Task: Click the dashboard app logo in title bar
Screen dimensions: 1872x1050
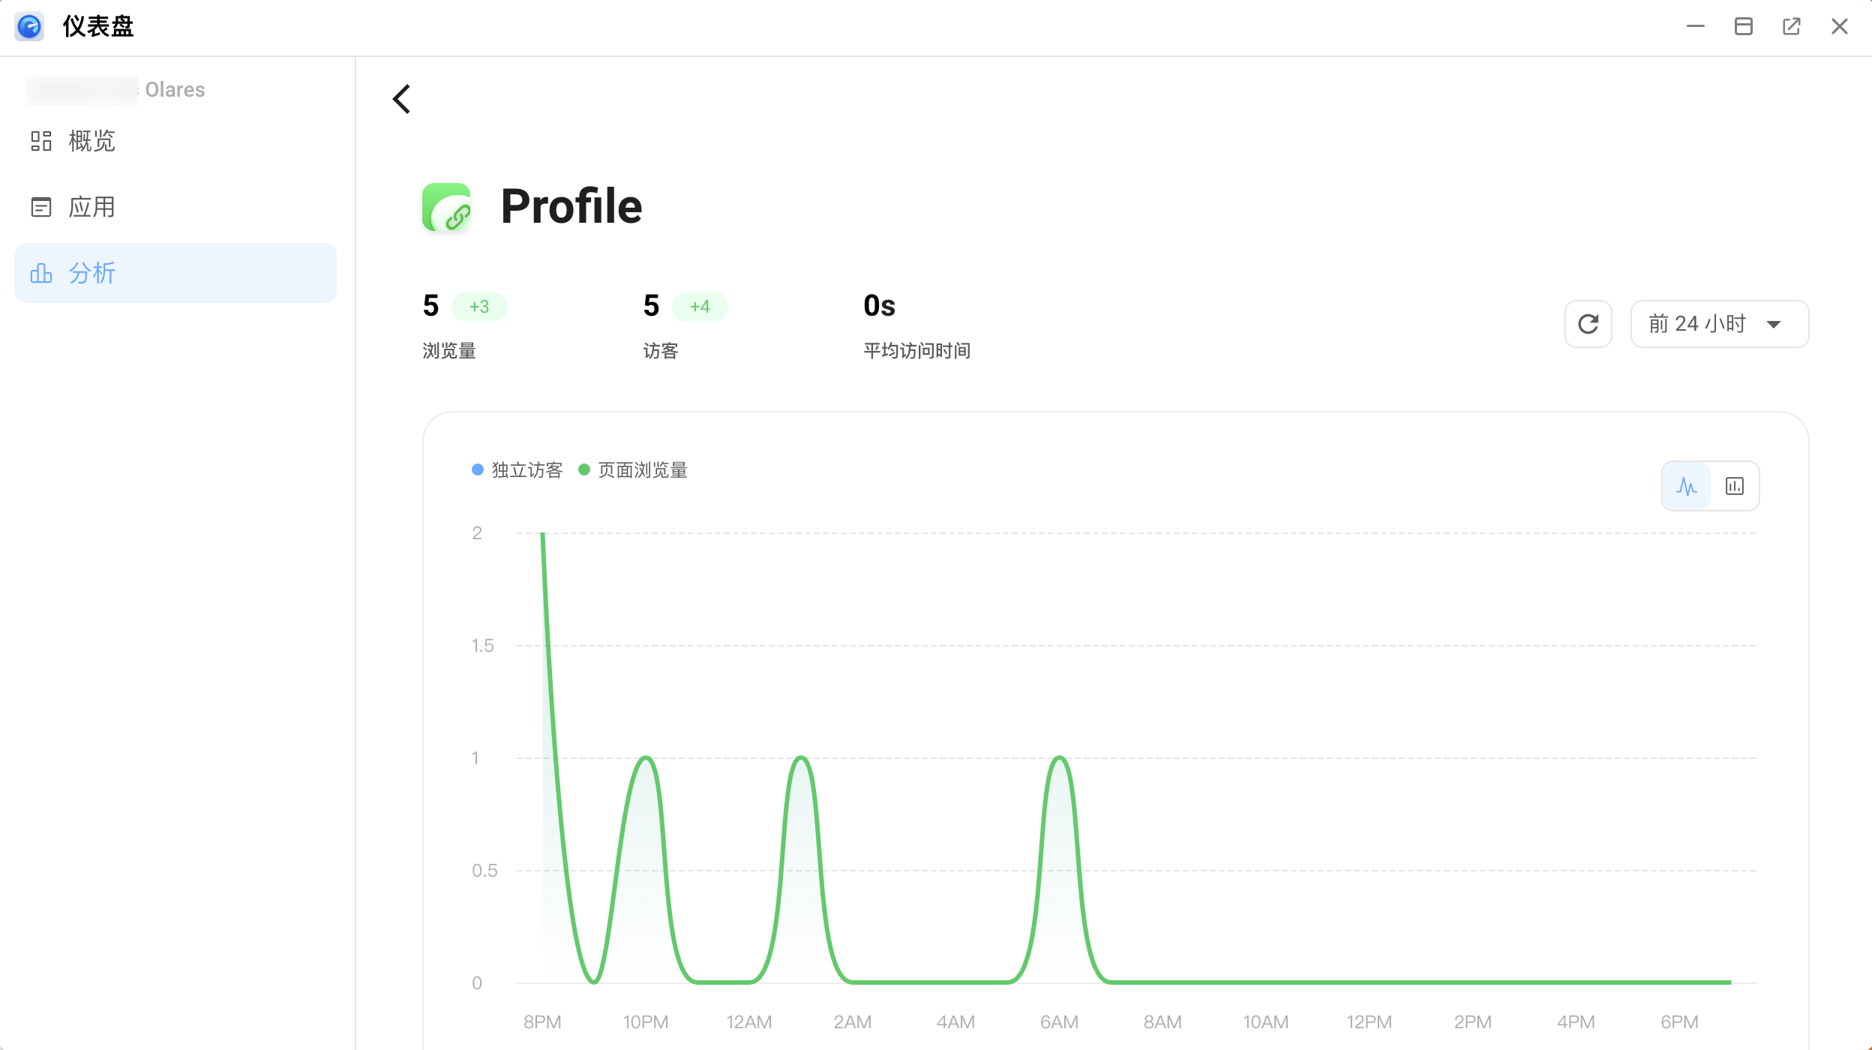Action: coord(29,27)
